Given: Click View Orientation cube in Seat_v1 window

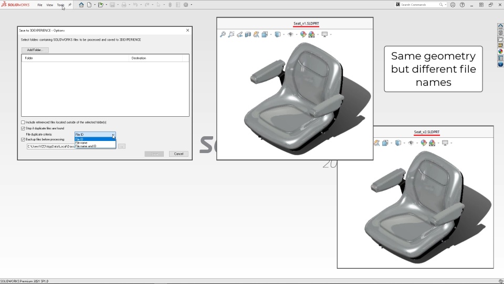Looking at the screenshot, I should pos(265,34).
